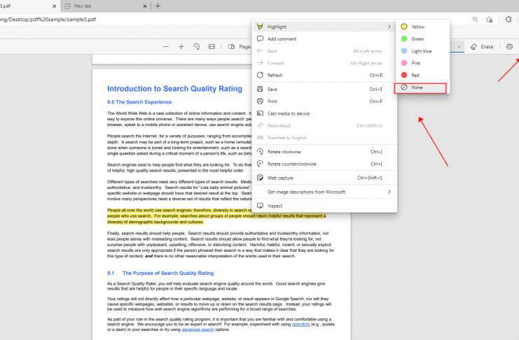The image size is (519, 340).
Task: Click the add to favorites star icon
Action: point(489,19)
